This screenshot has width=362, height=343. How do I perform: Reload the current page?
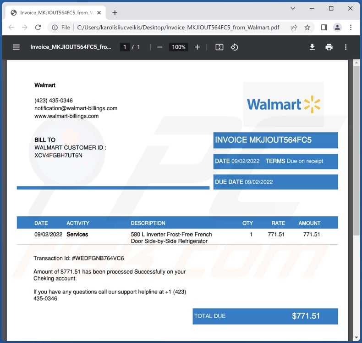(38, 28)
